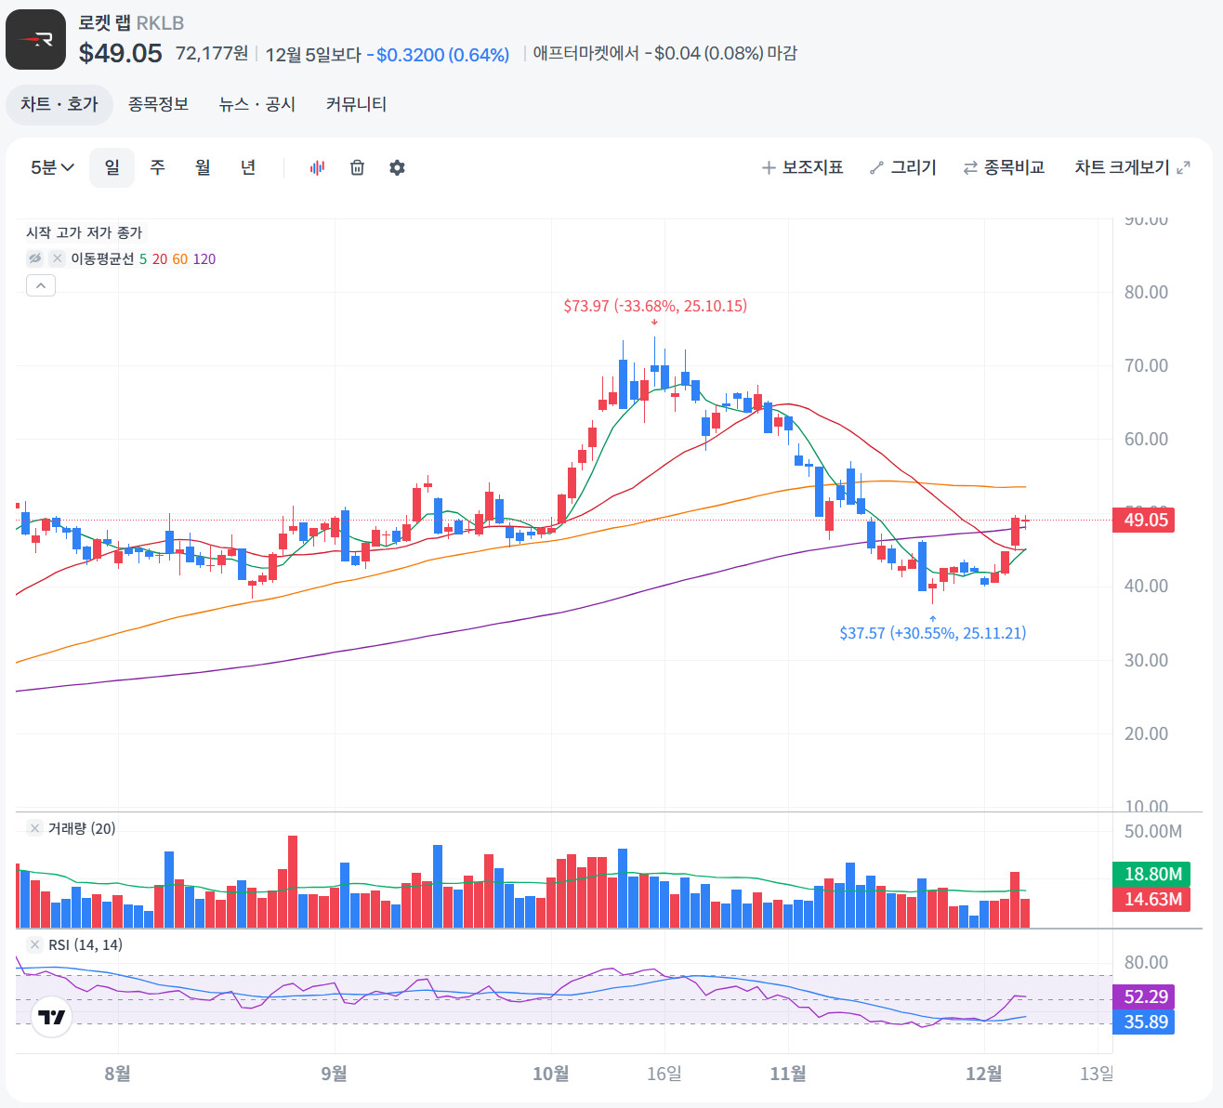Click the 11월 date axis label
The width and height of the screenshot is (1223, 1108).
click(788, 1074)
